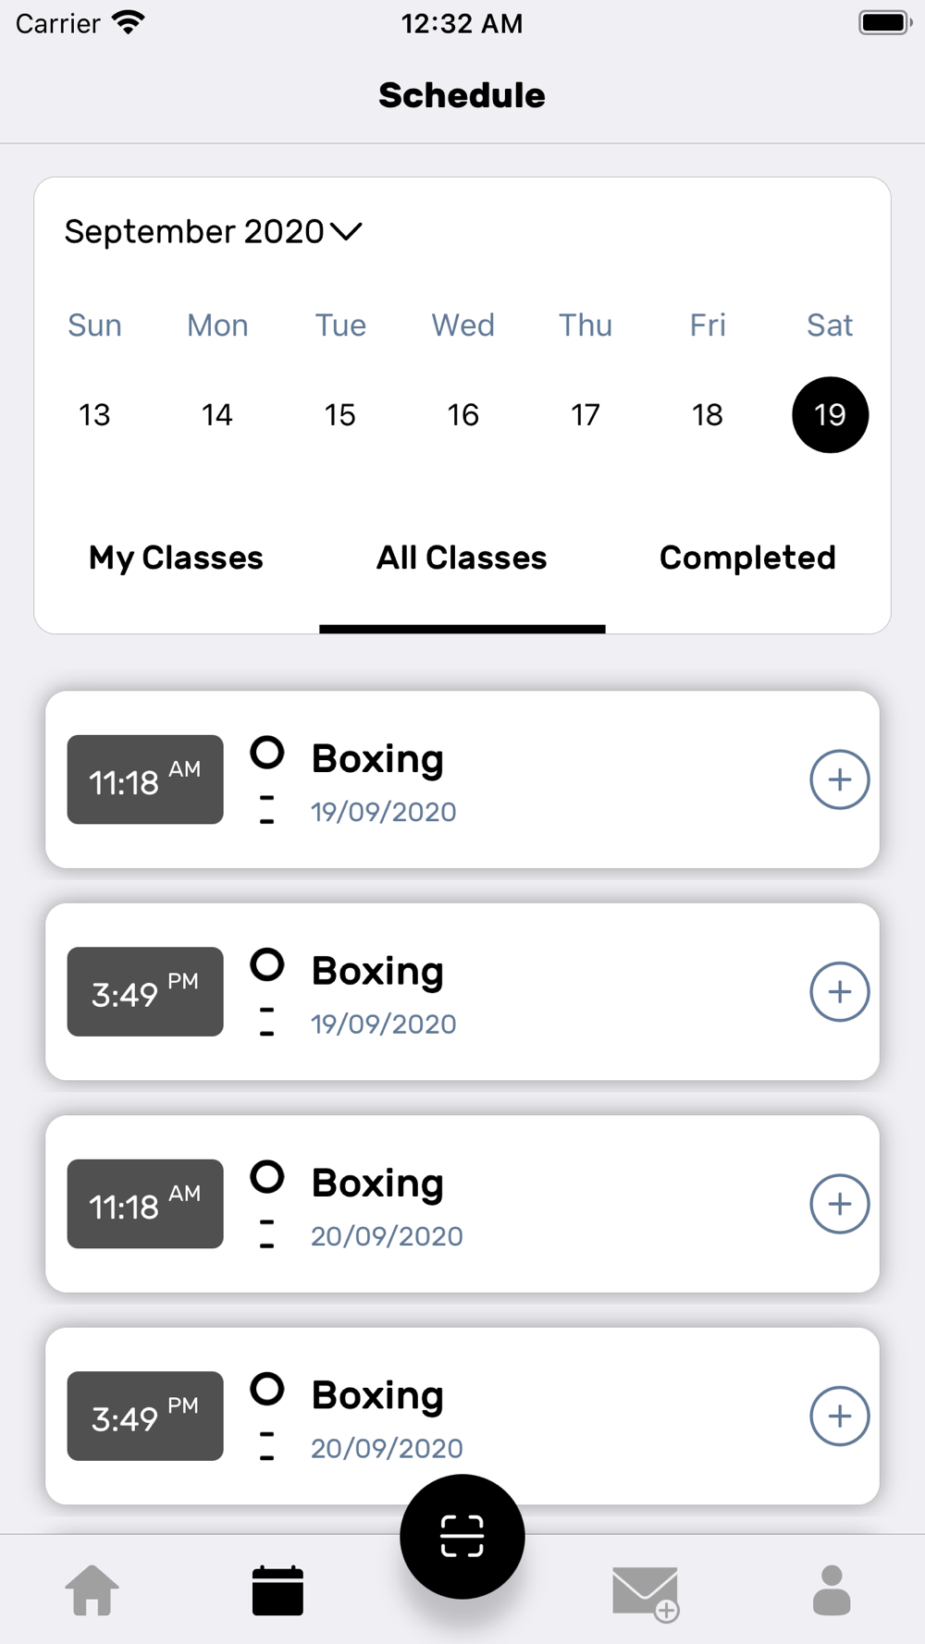Add the 3:49 PM Boxing class on 19/09/2020
The width and height of the screenshot is (925, 1644).
(839, 992)
